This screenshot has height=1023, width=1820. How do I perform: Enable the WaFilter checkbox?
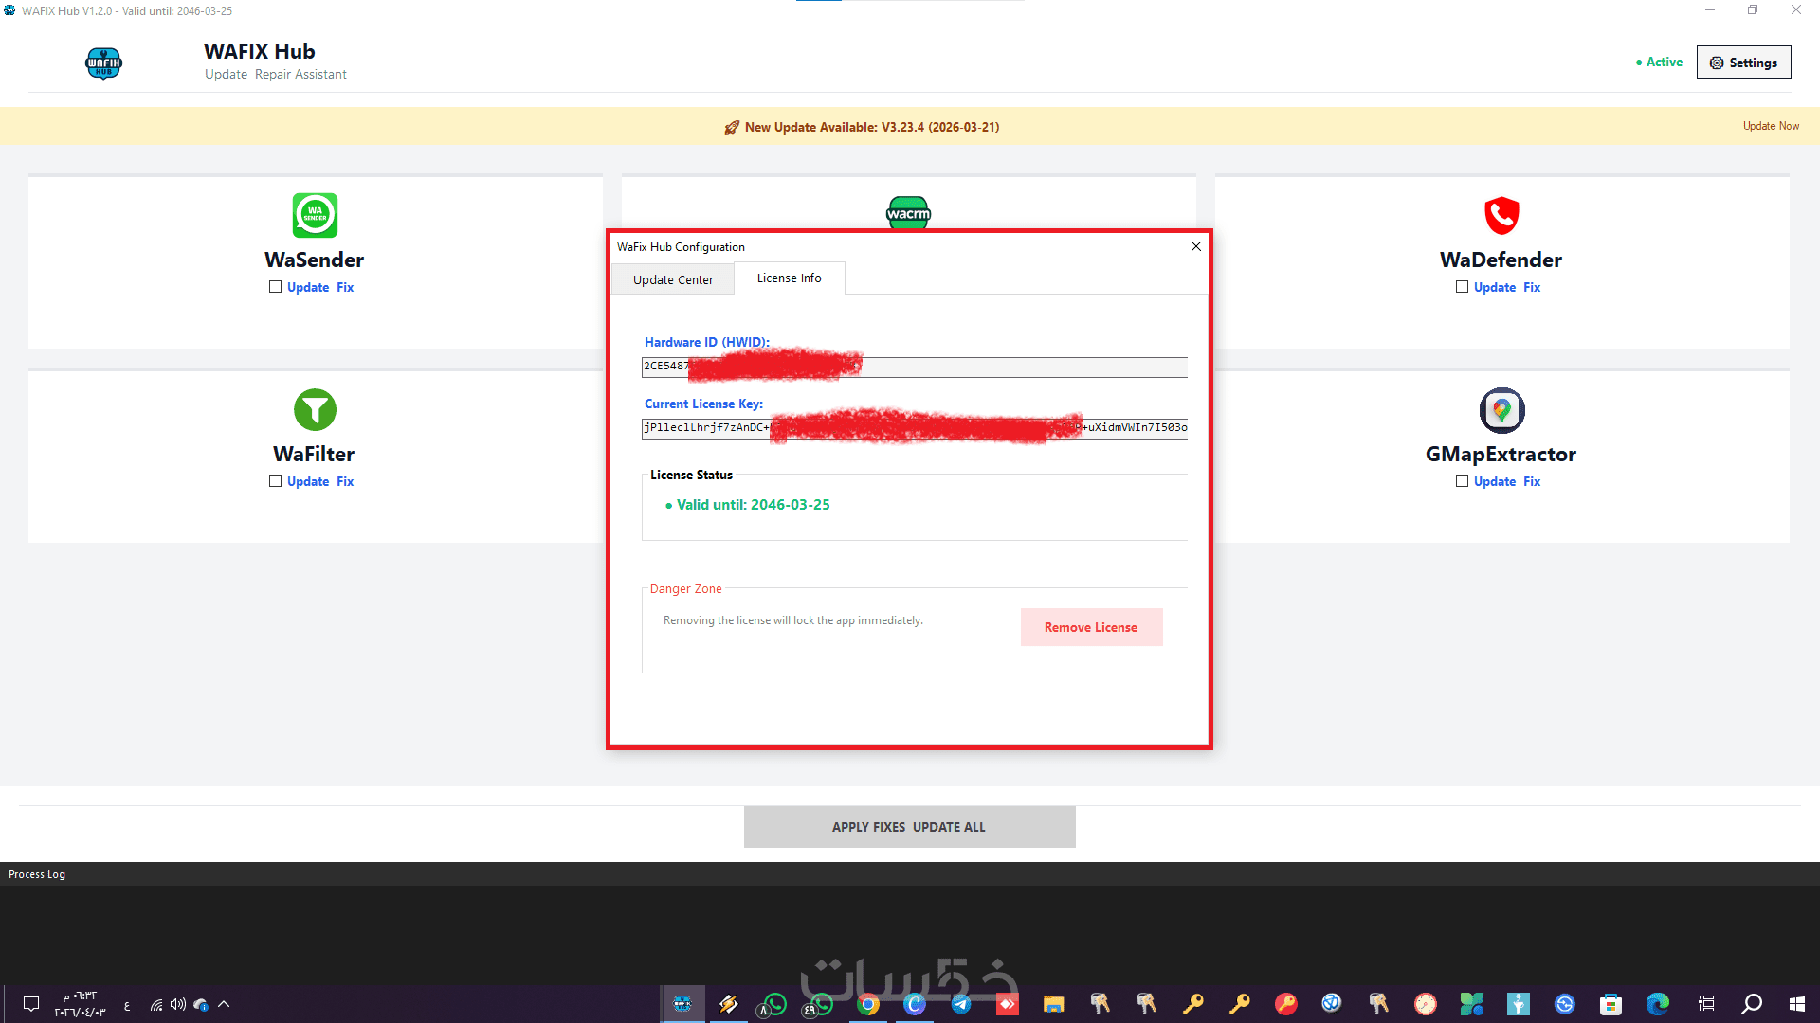click(275, 481)
